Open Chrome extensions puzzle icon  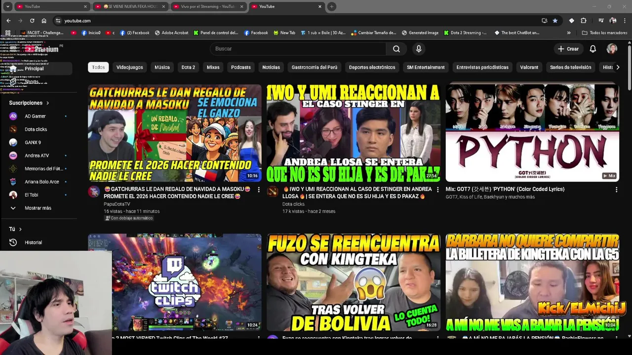point(584,21)
